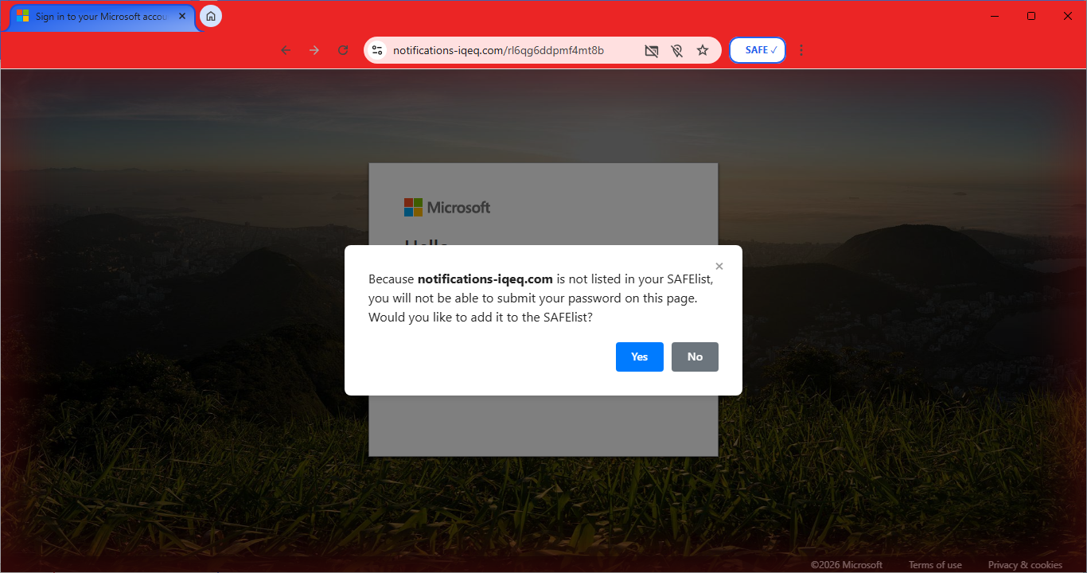Click the Microsoft logo on the sign-in card
Viewport: 1087px width, 573px height.
pyautogui.click(x=447, y=208)
